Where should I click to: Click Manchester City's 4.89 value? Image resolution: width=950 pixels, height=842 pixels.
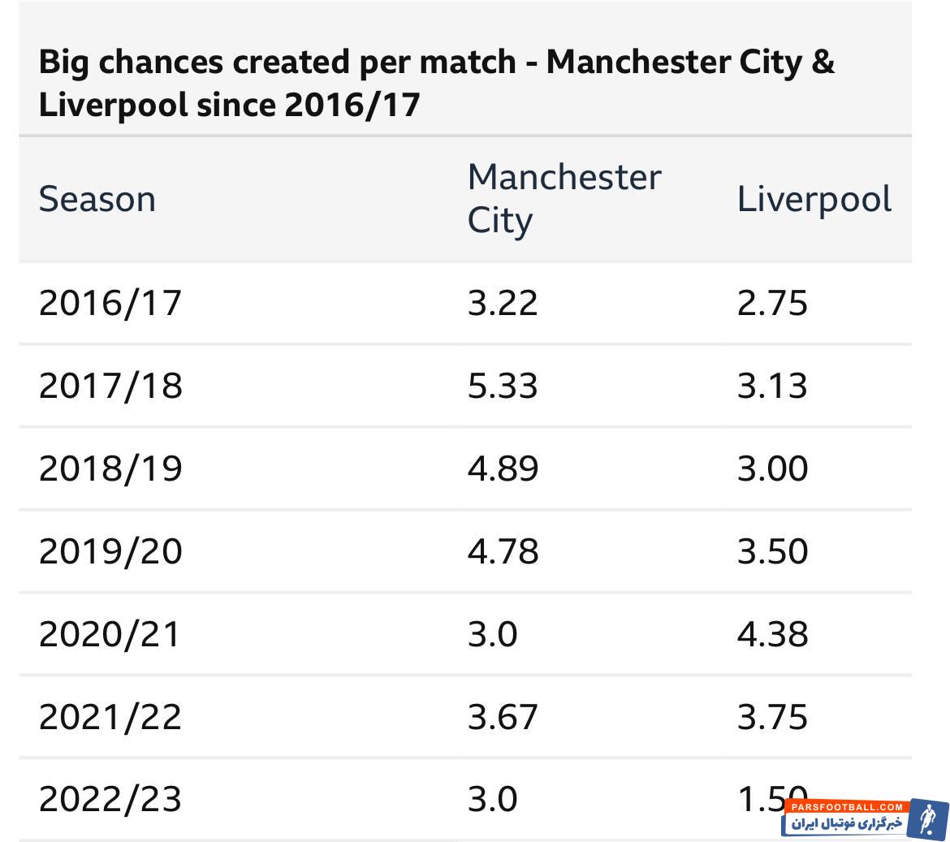502,468
